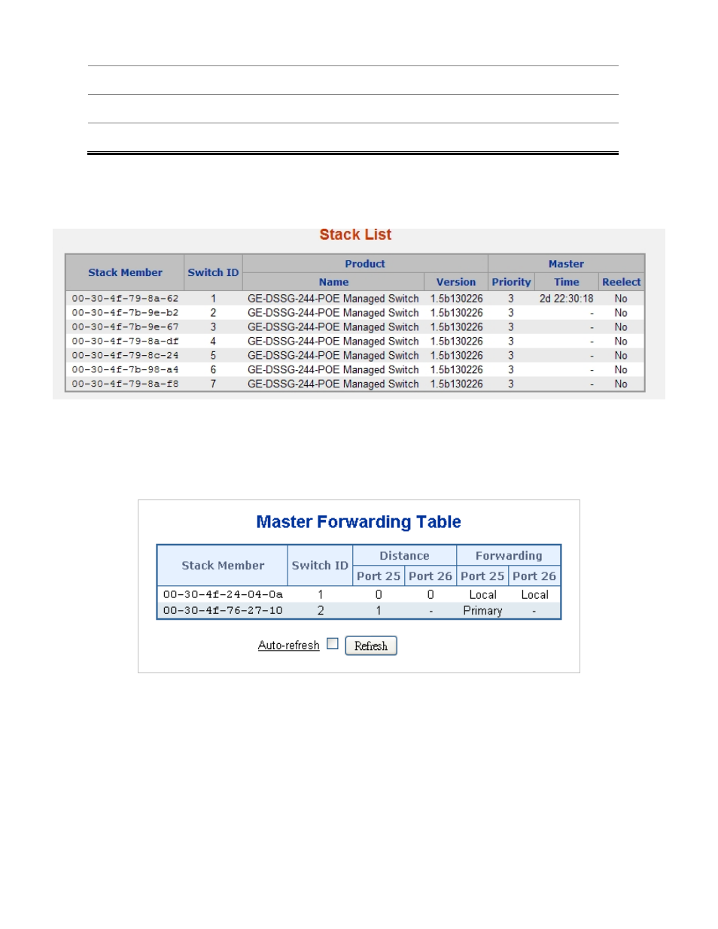The height and width of the screenshot is (929, 718).
Task: Select stack member 00-30-4f-79-8a-f8
Action: [x=125, y=384]
